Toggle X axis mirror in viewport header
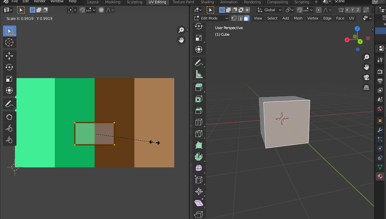This screenshot has width=386, height=219. [x=347, y=10]
